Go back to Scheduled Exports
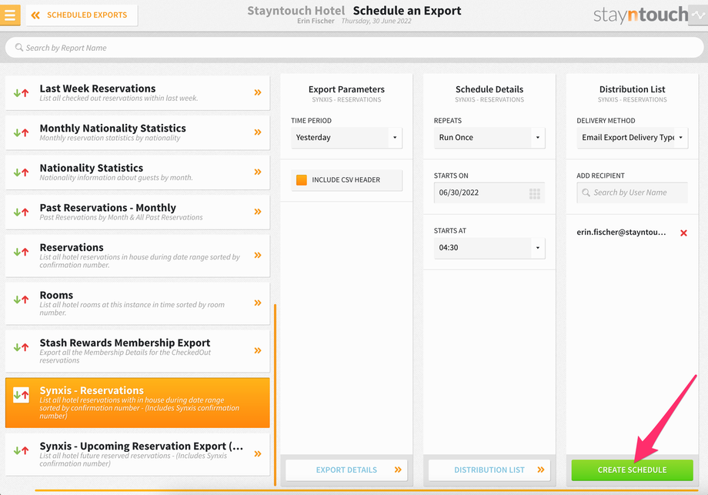 (82, 15)
